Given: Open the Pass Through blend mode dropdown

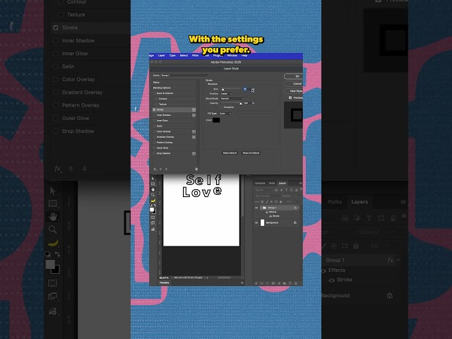Looking at the screenshot, I should pyautogui.click(x=267, y=196).
